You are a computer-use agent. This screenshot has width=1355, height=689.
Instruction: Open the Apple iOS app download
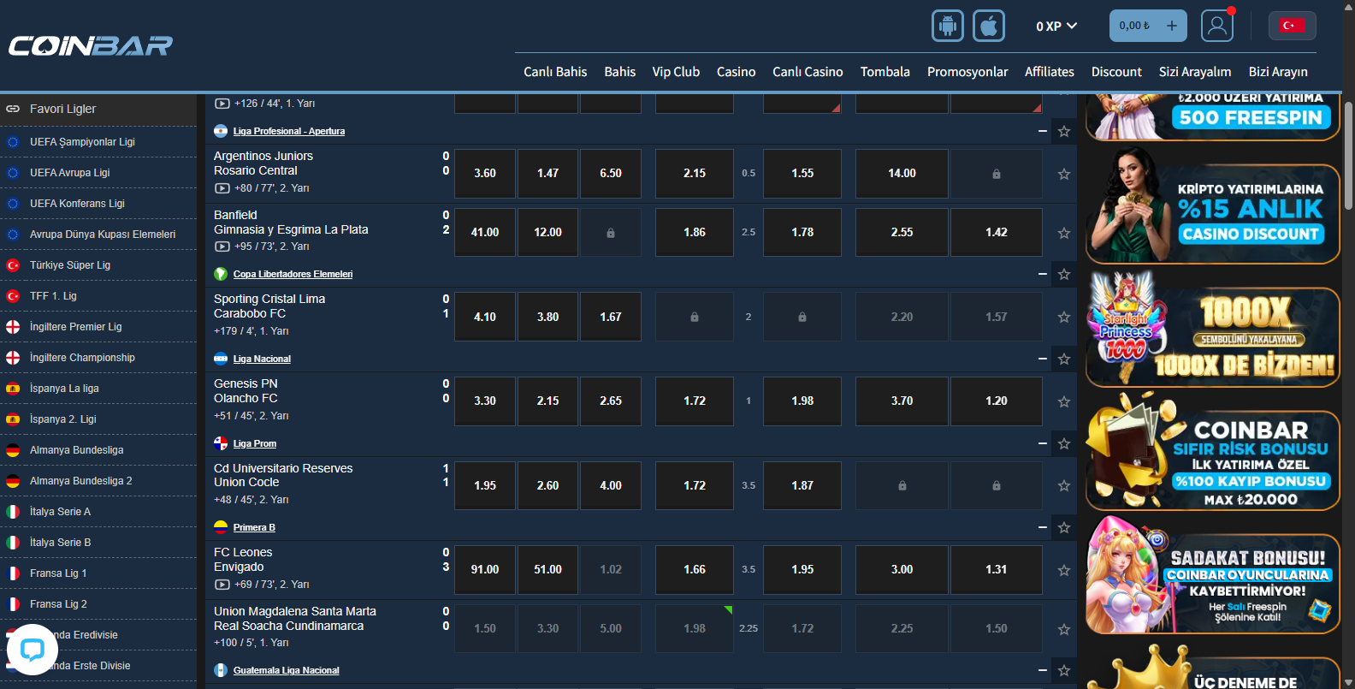[x=989, y=26]
